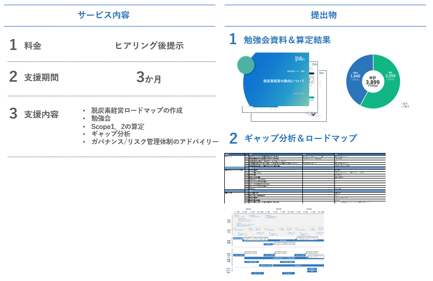Click the blue number 2 beside ギャップ分析＆ロードマップ
The image size is (433, 281).
(x=234, y=138)
